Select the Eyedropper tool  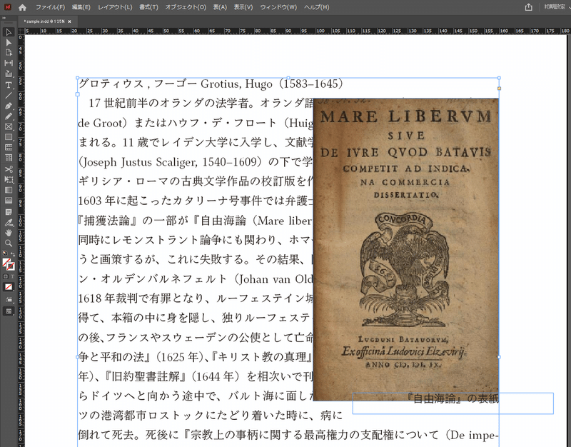[x=9, y=223]
